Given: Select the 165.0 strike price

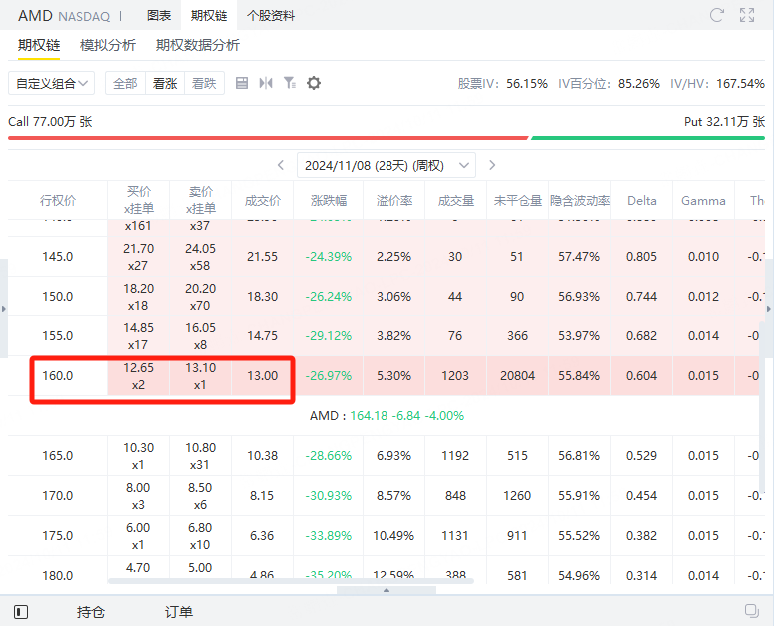Looking at the screenshot, I should tap(57, 456).
